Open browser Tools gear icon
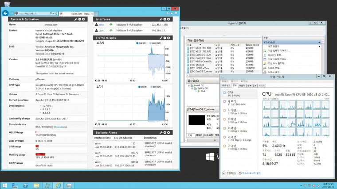 [176, 13]
